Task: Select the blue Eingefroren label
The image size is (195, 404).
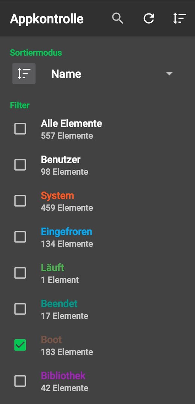Action: click(x=66, y=232)
